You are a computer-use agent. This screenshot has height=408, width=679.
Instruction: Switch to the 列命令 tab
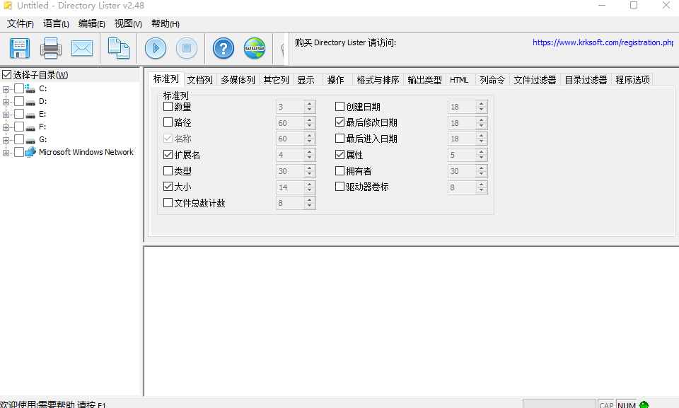coord(492,80)
